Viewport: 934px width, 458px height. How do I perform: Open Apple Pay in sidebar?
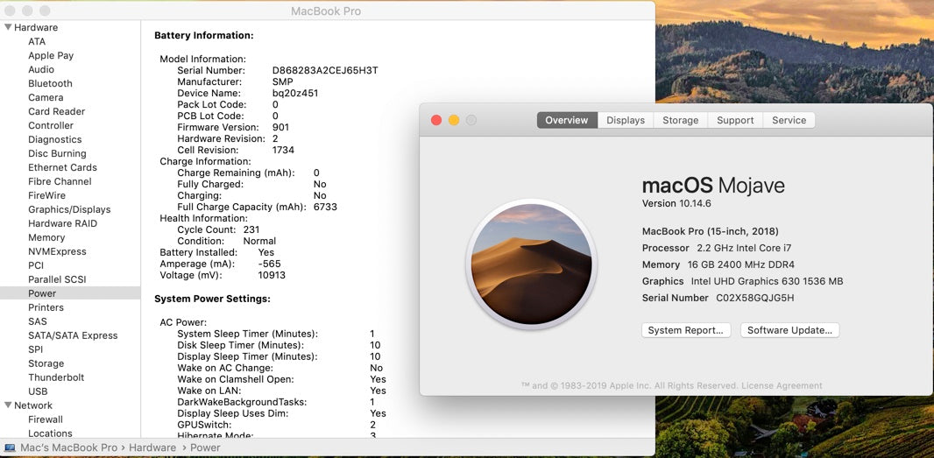51,55
